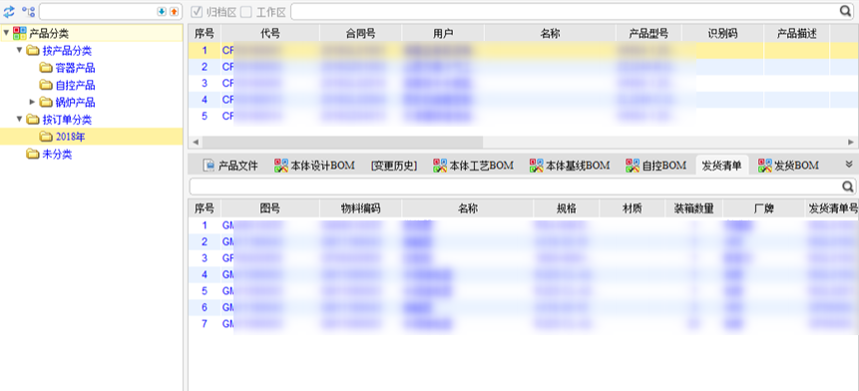
Task: Select row 2 in the lower shipping list
Action: (x=523, y=241)
